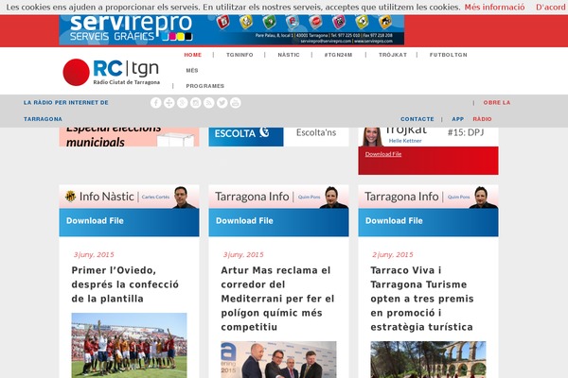Open the Twitter social icon
The width and height of the screenshot is (568, 378).
pos(222,103)
